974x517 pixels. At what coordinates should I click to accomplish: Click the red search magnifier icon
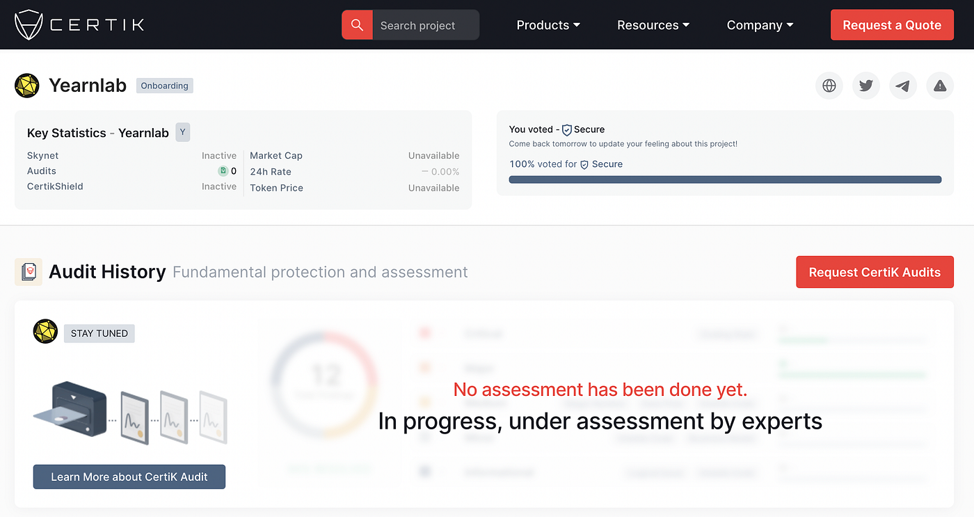(x=357, y=25)
